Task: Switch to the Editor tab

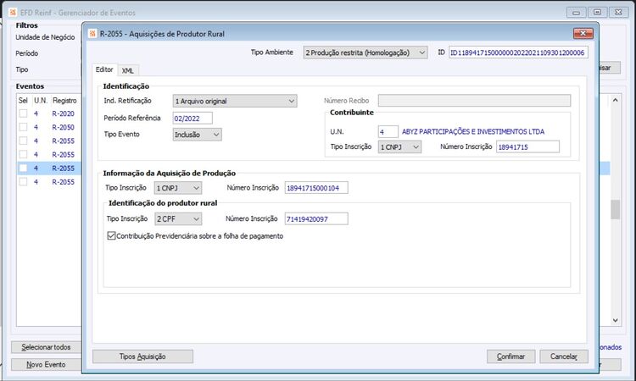Action: (104, 69)
